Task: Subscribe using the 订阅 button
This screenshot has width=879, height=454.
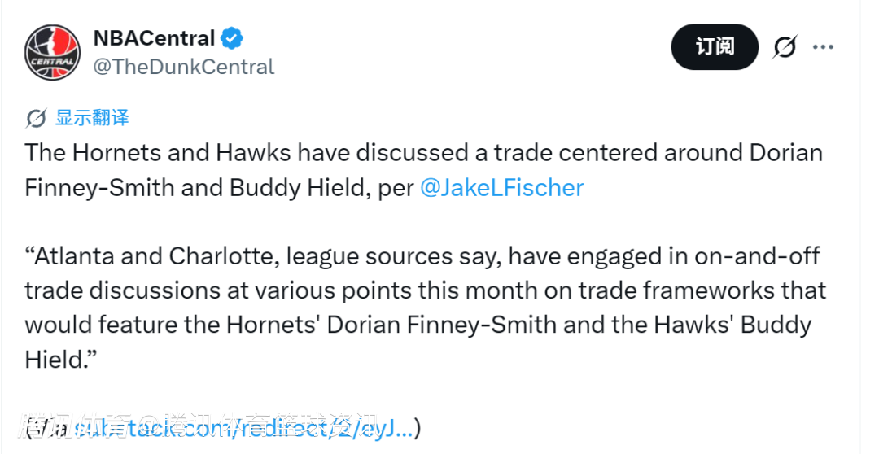Action: [x=715, y=46]
